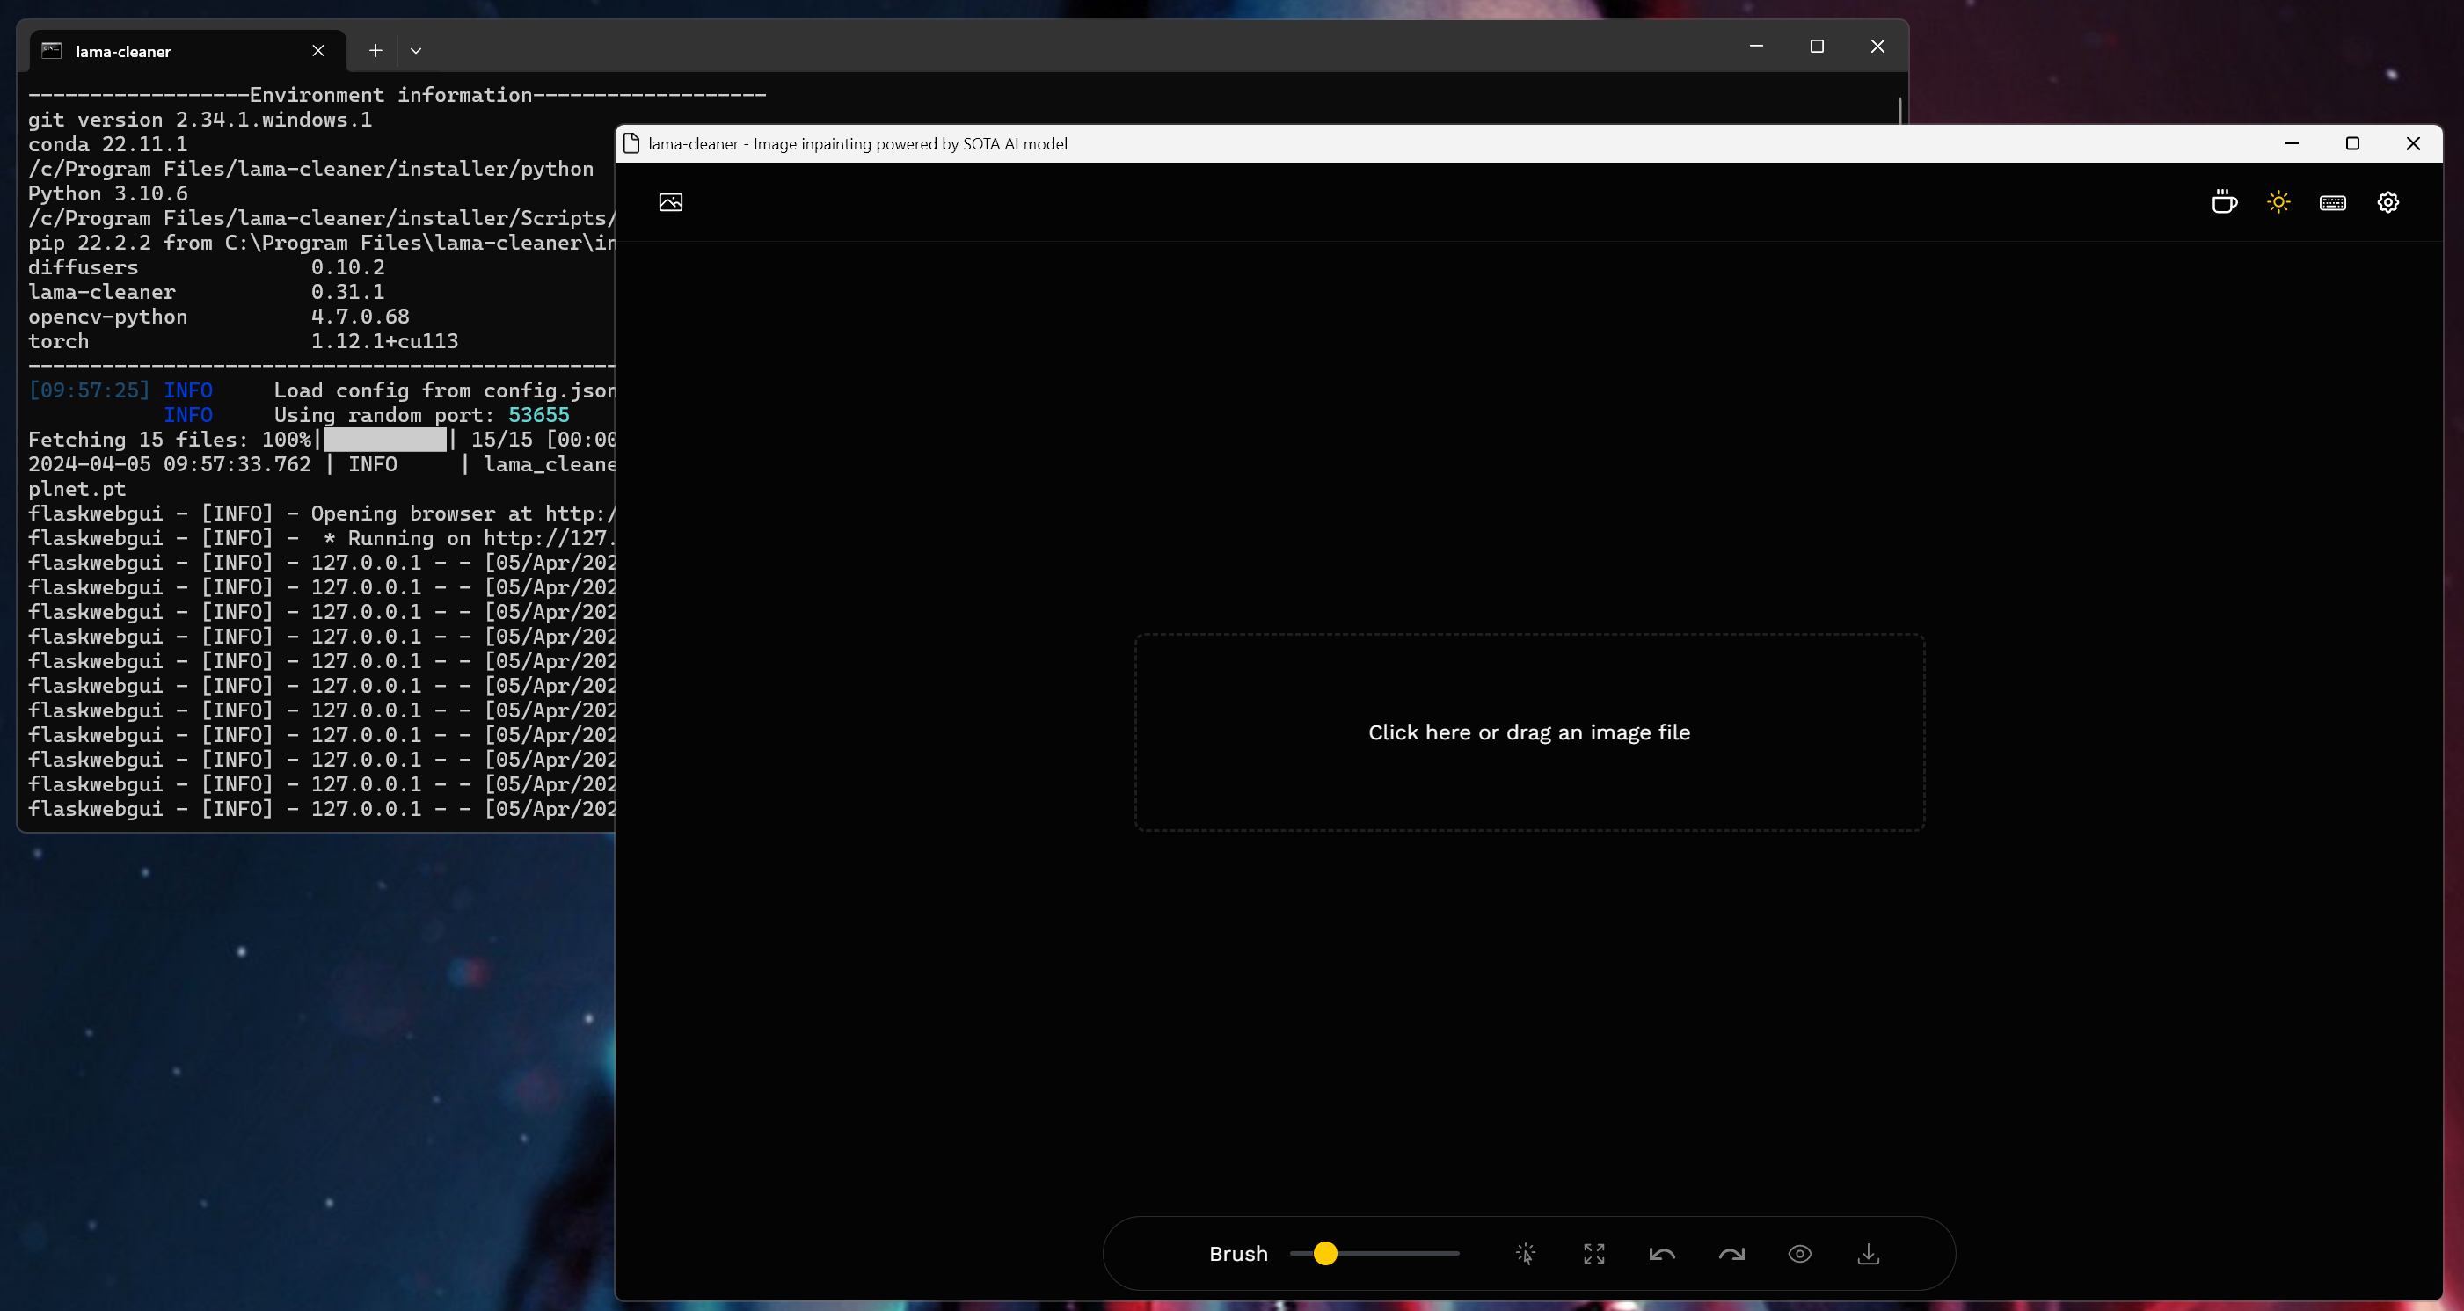Viewport: 2464px width, 1311px height.
Task: Click the 'Brush' label in bottom toolbar
Action: pyautogui.click(x=1238, y=1254)
